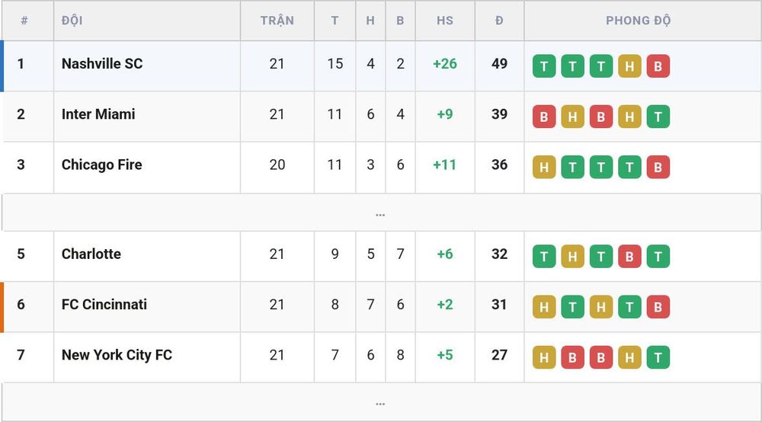Screen dimensions: 762x422
Task: Expand hidden rows below New York City FC
Action: pyautogui.click(x=380, y=402)
